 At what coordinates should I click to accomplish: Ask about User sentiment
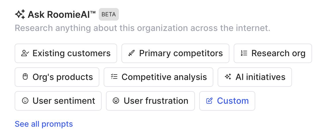(58, 101)
